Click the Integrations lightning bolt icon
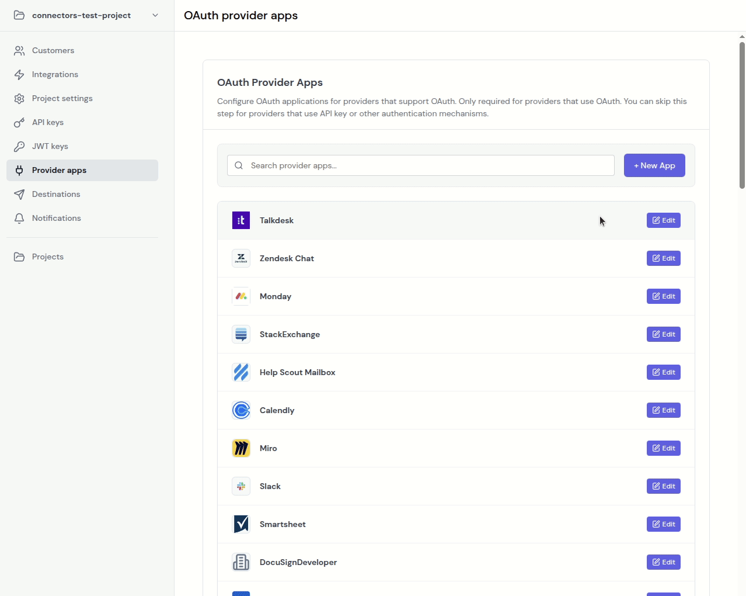 (x=19, y=75)
